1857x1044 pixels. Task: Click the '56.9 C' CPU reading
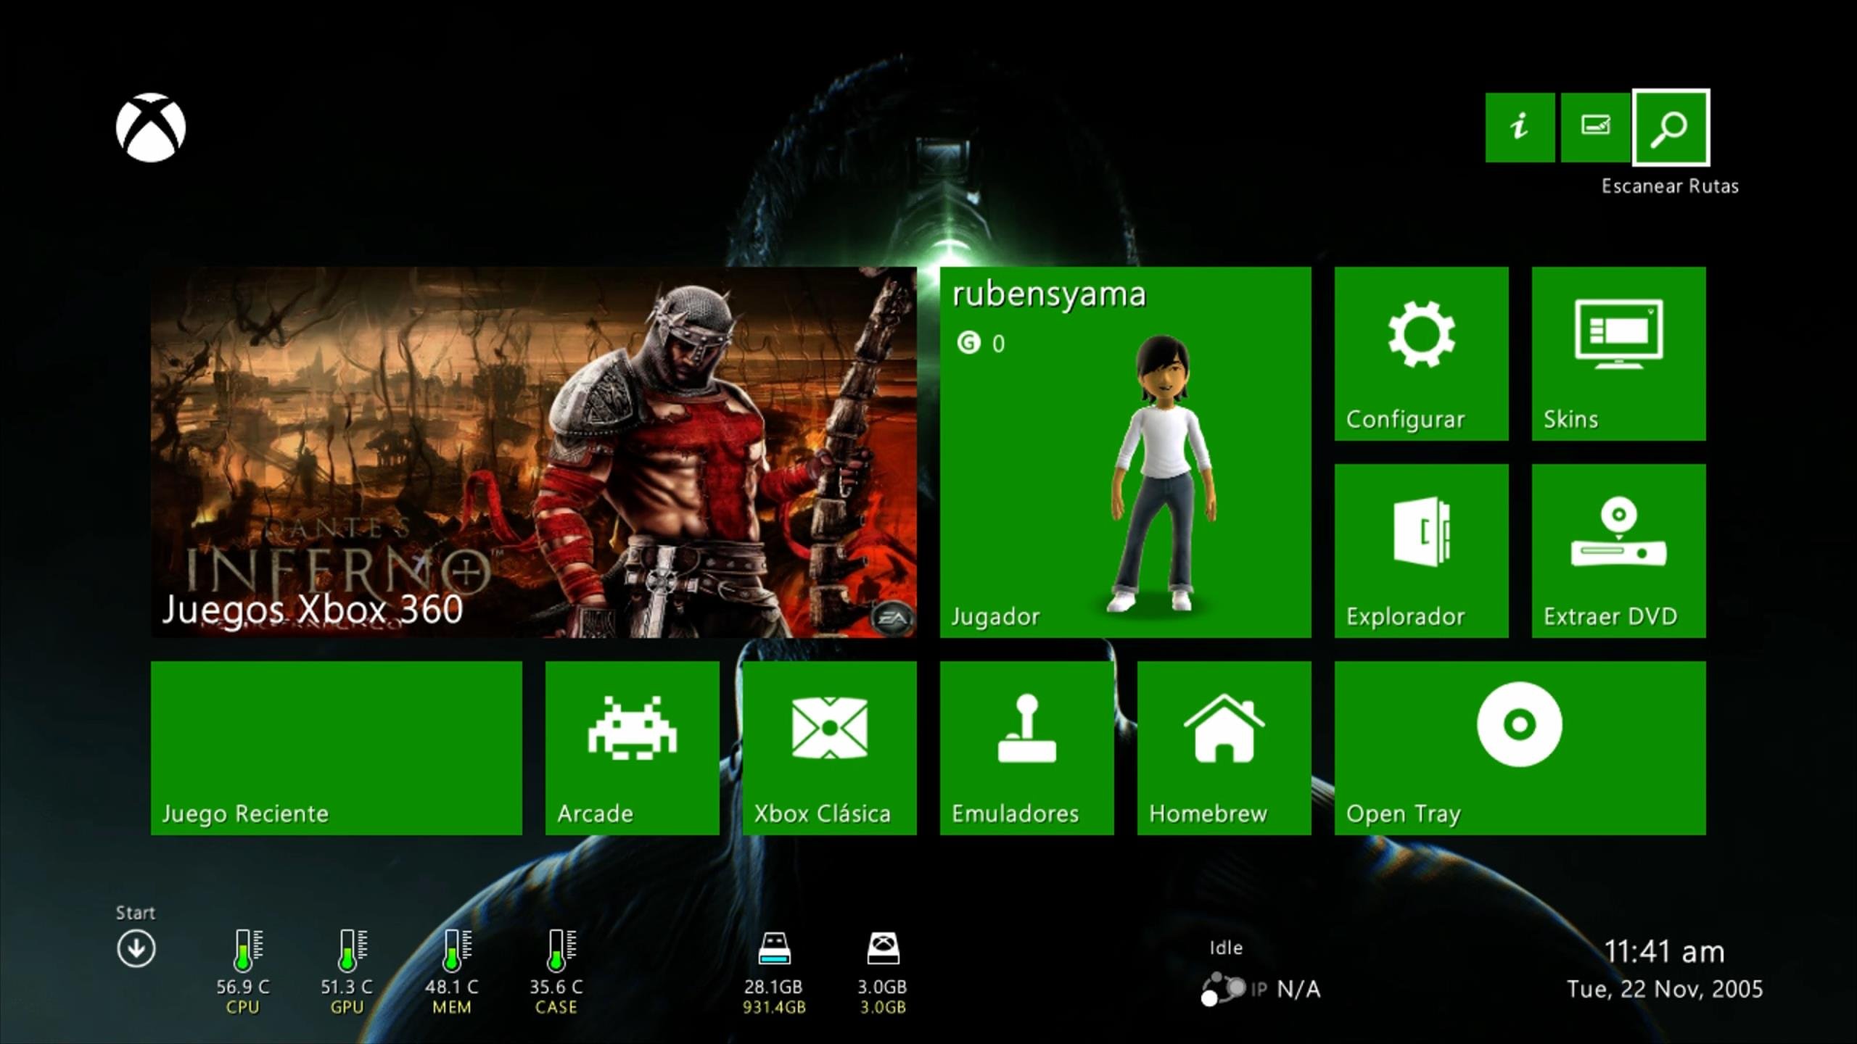click(x=243, y=987)
